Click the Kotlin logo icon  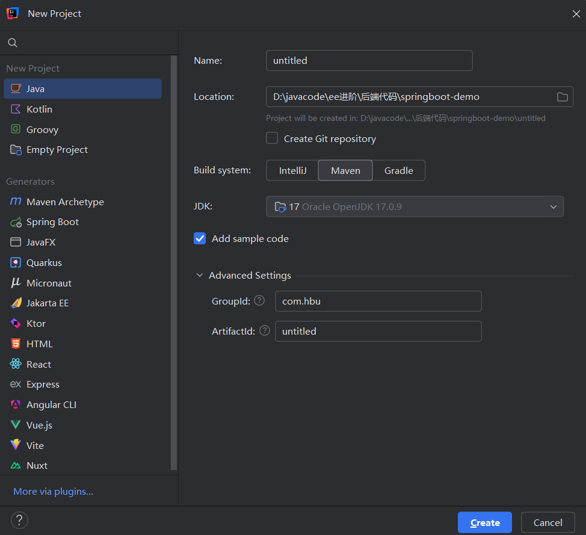pos(16,109)
